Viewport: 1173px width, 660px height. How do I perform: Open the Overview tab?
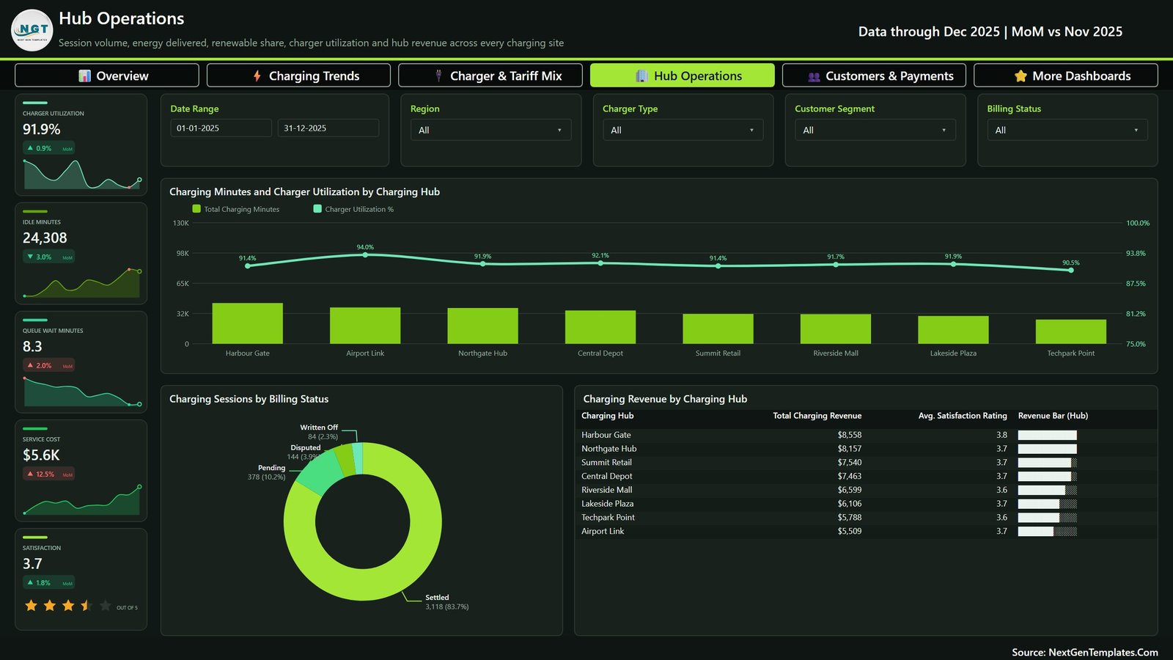click(107, 76)
